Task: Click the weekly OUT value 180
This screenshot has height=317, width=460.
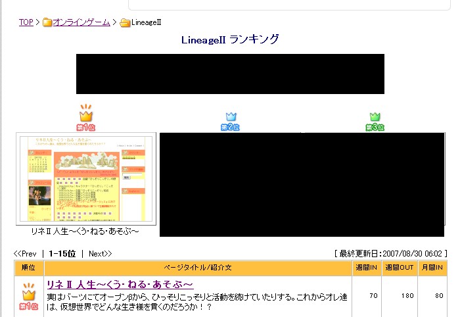Action: [x=407, y=295]
